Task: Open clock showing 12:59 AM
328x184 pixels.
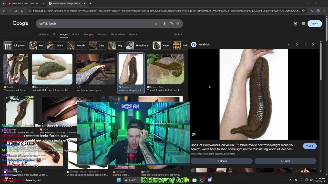Action: pos(320,180)
